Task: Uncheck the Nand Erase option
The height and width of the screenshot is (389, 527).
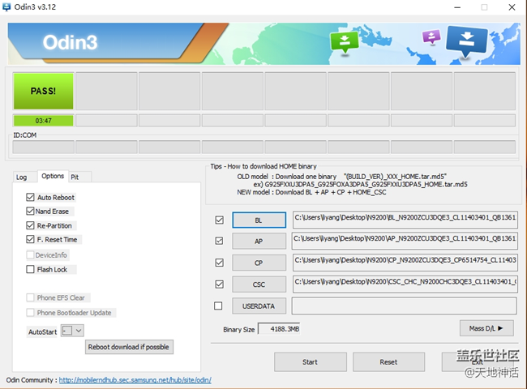Action: click(30, 211)
